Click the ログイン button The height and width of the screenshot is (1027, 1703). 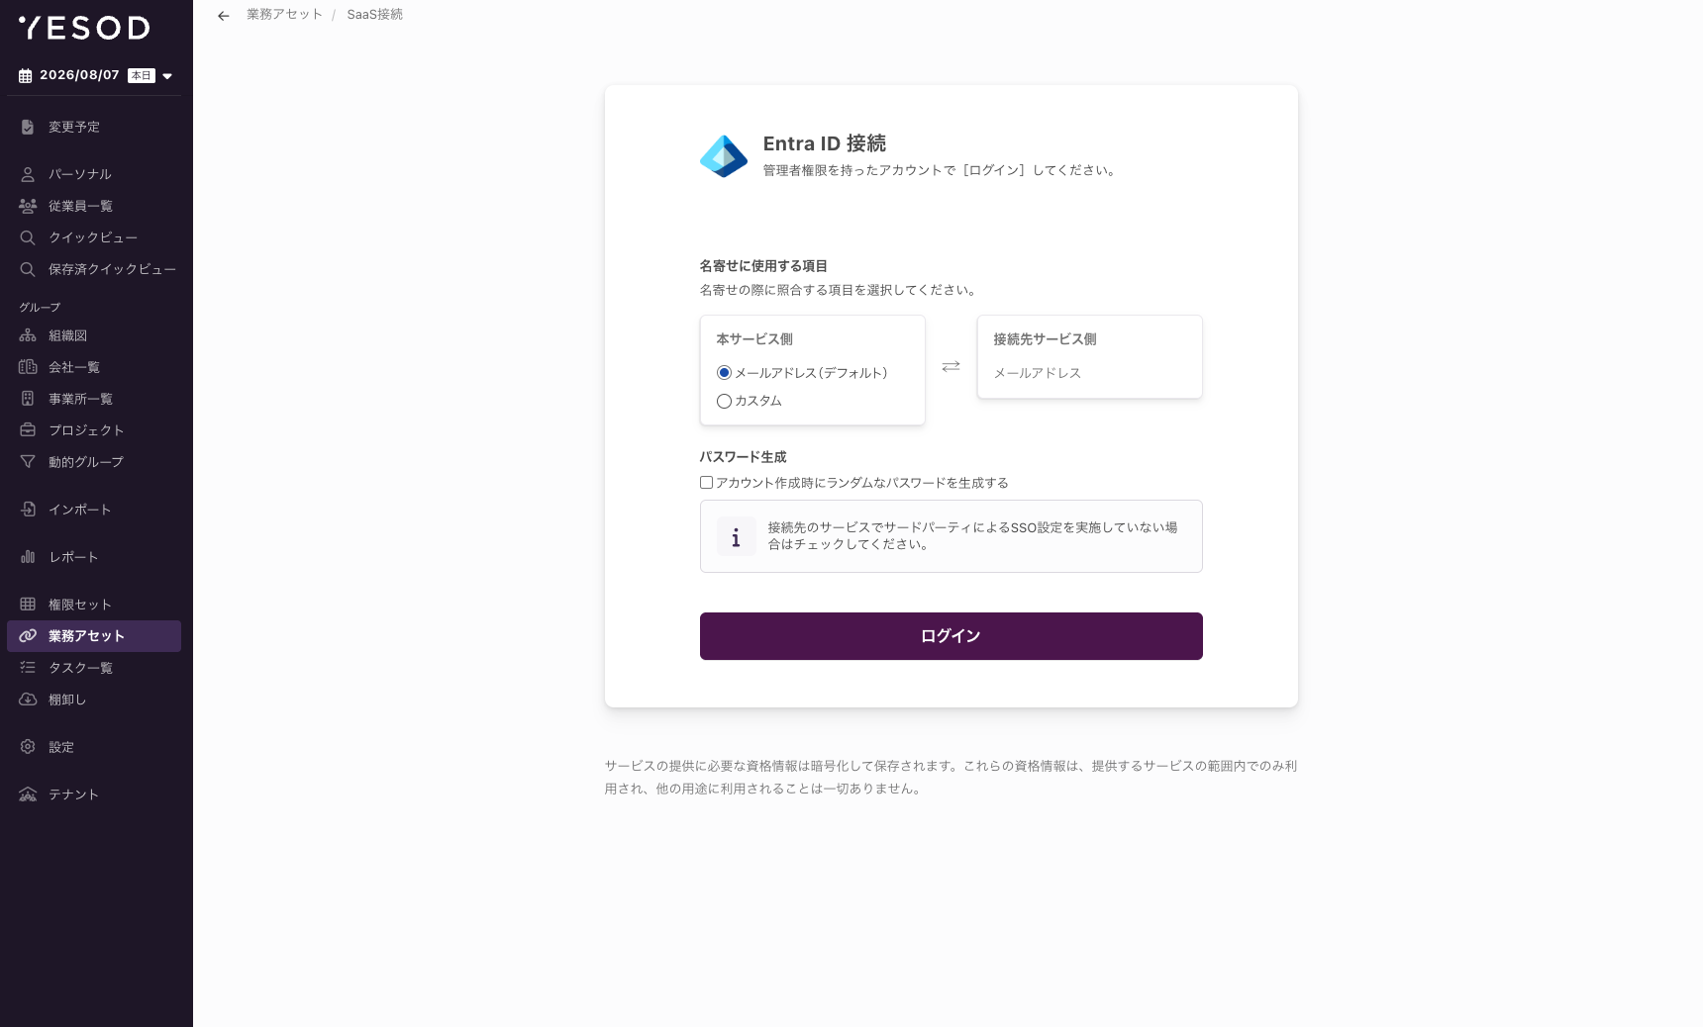tap(951, 636)
